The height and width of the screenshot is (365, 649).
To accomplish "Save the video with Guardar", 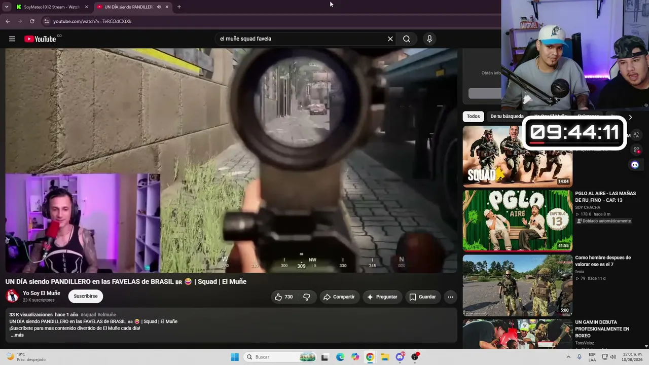I will tap(423, 297).
